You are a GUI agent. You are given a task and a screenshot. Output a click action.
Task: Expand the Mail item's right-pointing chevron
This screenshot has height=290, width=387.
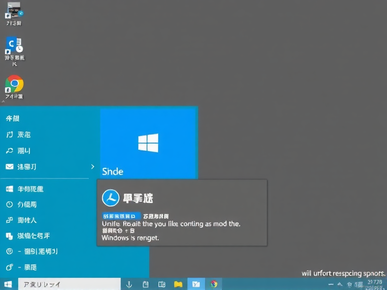click(92, 166)
